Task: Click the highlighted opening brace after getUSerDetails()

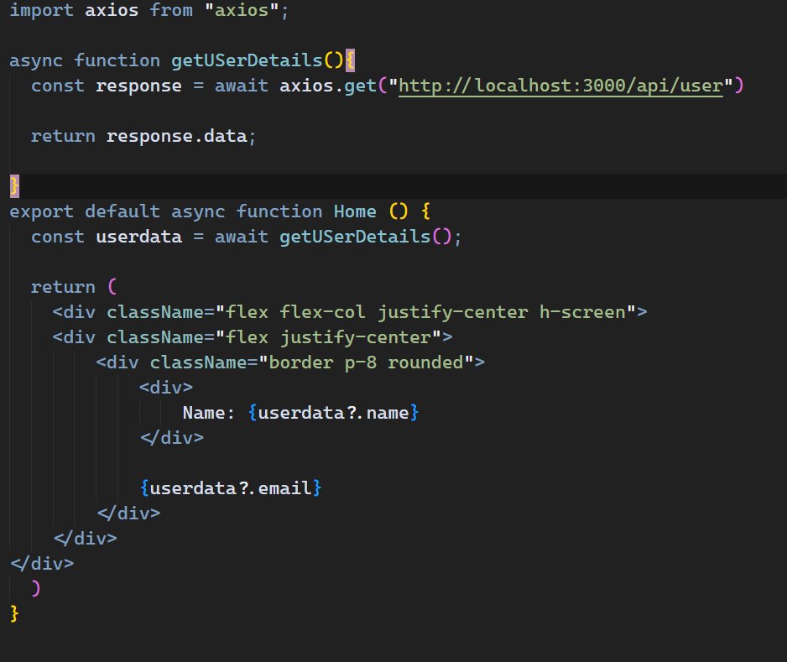Action: tap(351, 60)
